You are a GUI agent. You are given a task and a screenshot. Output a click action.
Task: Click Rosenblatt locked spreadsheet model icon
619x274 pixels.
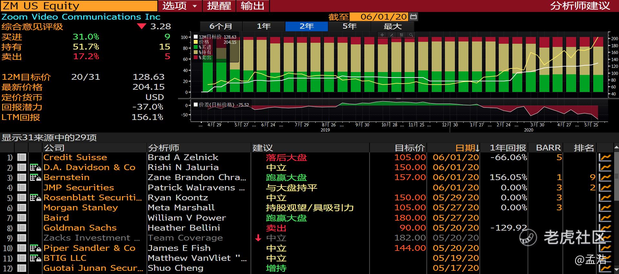pyautogui.click(x=35, y=197)
